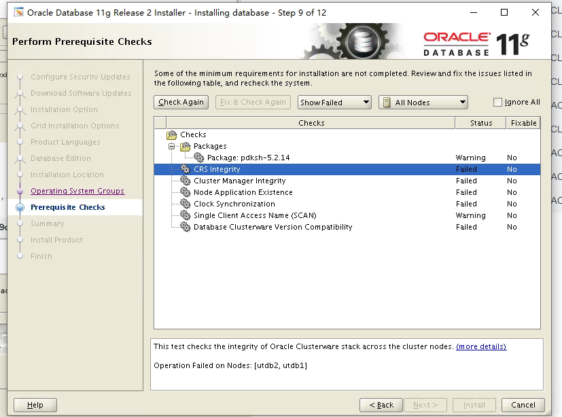Click the Cancel button
Screen dimensions: 562x417
(x=523, y=405)
